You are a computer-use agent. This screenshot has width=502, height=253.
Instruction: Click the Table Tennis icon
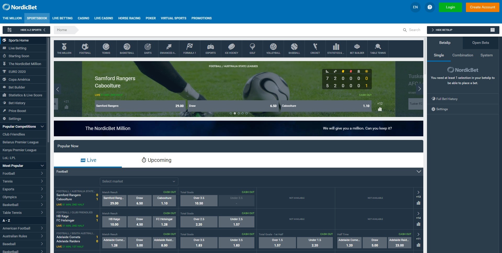[x=378, y=49]
